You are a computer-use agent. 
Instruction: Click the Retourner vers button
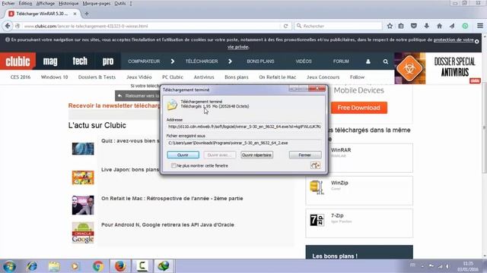point(138,96)
